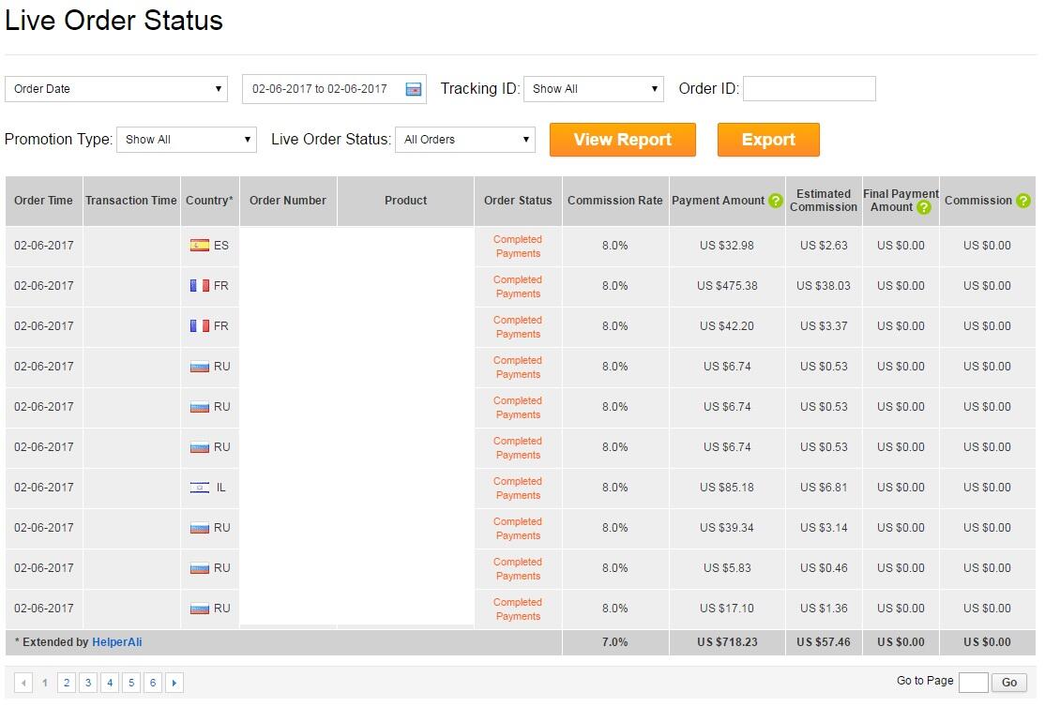The image size is (1045, 707).
Task: Expand the Live Order Status dropdown
Action: coord(465,140)
